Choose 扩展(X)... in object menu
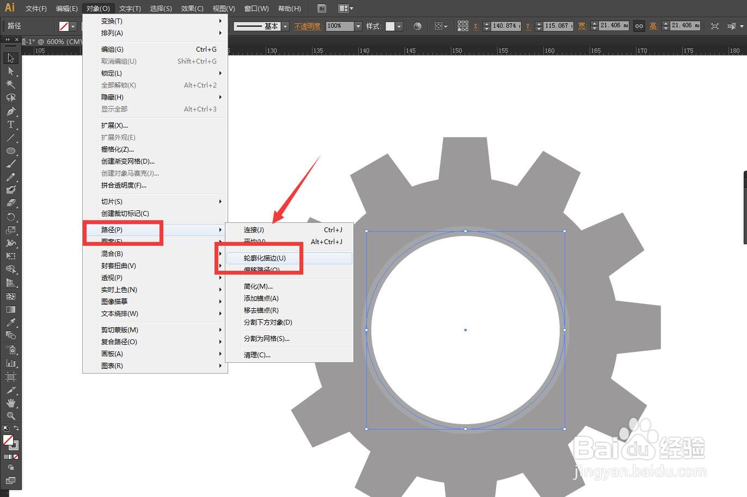The height and width of the screenshot is (497, 747). 155,125
